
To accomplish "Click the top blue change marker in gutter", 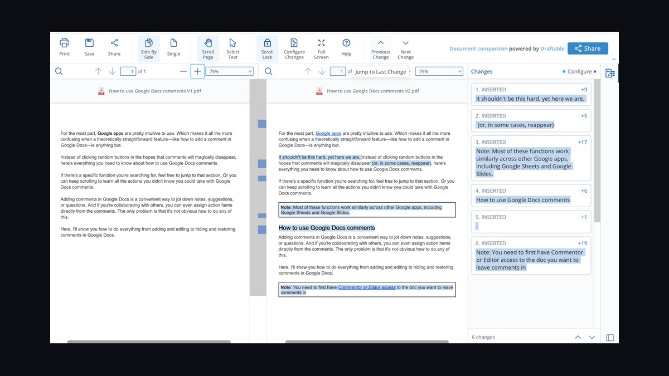I will click(262, 124).
